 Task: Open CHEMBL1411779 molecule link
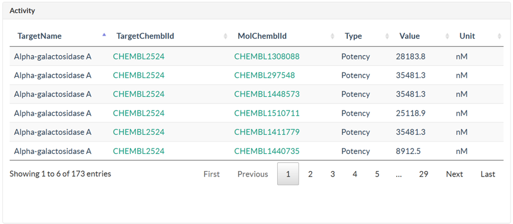point(267,132)
